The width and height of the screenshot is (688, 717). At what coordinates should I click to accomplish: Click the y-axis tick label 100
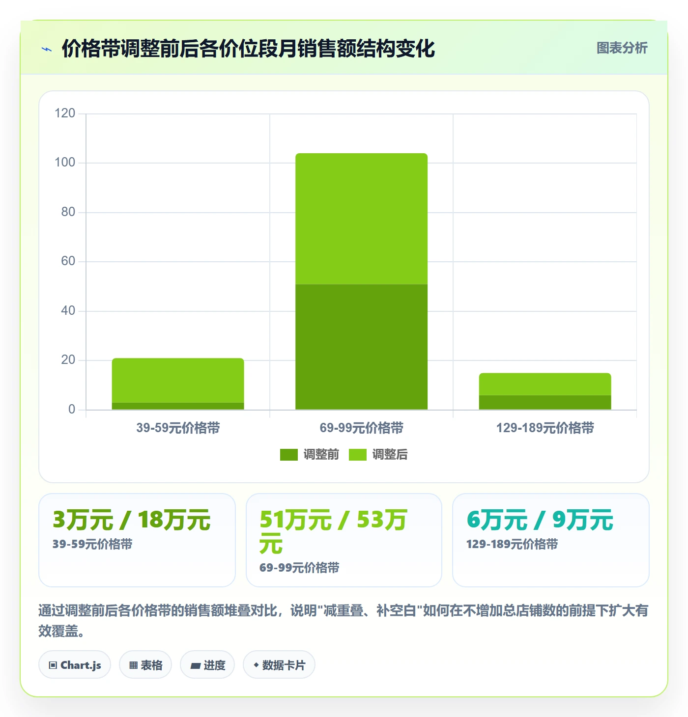tap(65, 163)
